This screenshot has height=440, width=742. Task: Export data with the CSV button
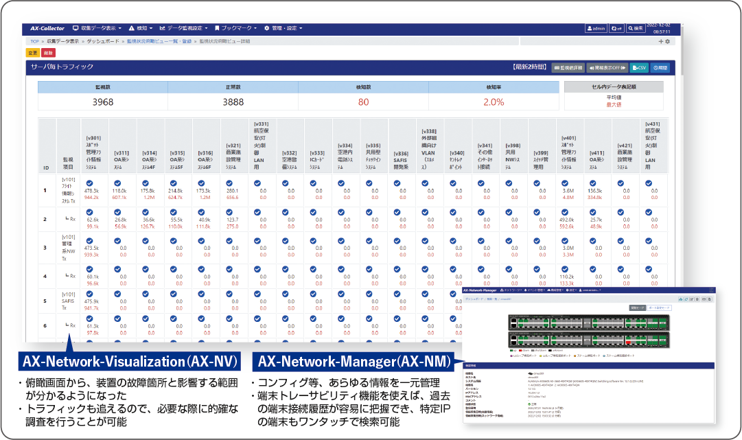tap(639, 68)
